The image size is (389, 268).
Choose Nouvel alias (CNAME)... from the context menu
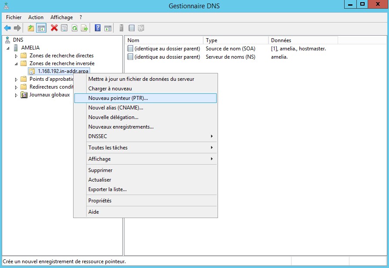[115, 108]
